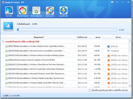The image size is (133, 99).
Task: Click the 0.99 MB size cell
Action: coord(97,78)
